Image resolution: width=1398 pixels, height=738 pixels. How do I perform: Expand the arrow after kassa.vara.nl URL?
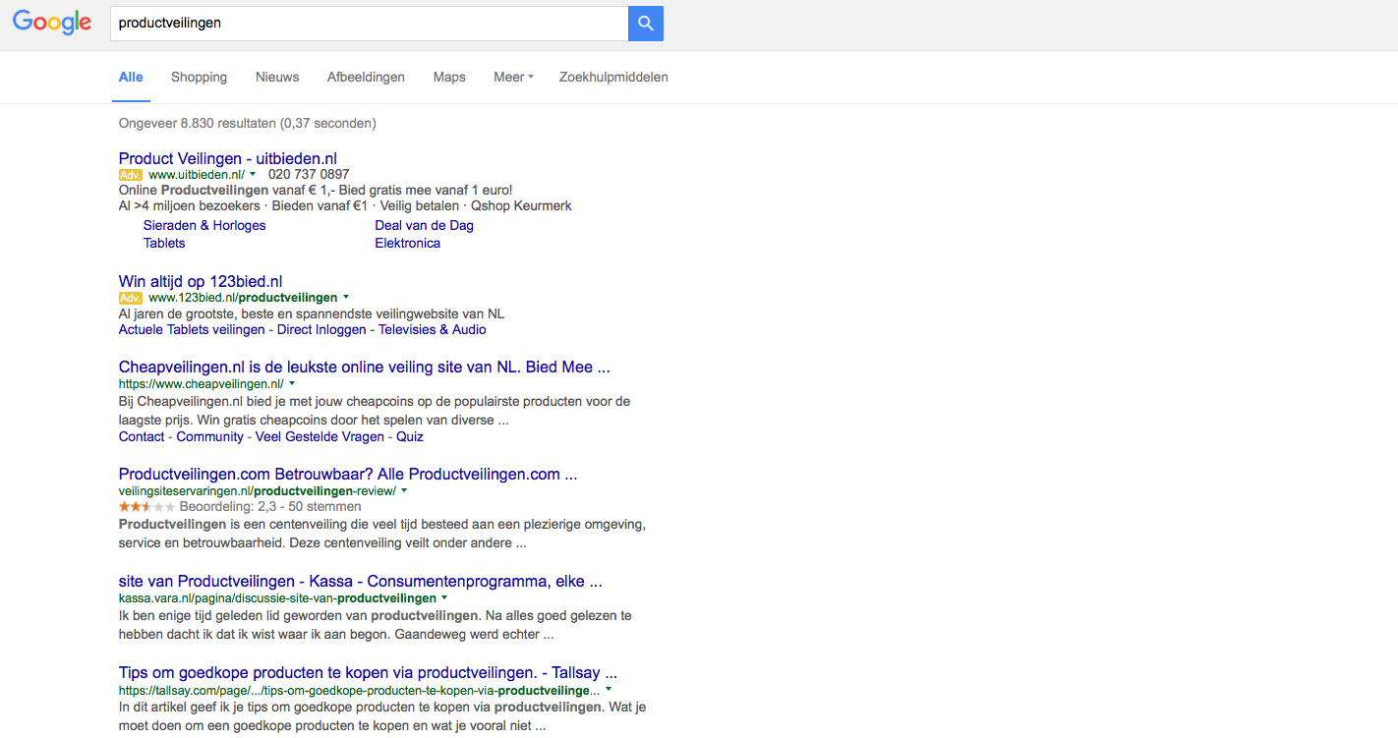click(444, 597)
